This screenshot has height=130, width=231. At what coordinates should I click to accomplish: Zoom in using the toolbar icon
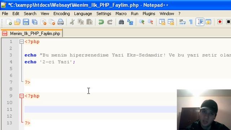tap(142, 22)
